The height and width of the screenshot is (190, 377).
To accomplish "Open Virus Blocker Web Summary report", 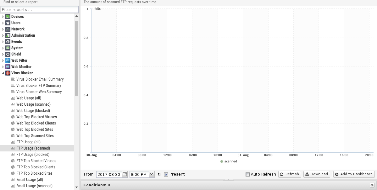I will tap(39, 92).
